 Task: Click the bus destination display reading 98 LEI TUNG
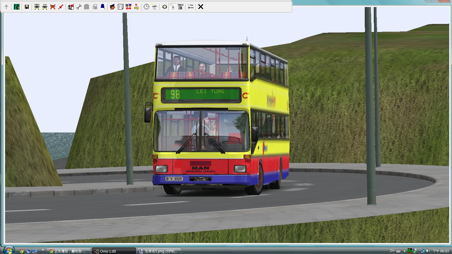[x=201, y=95]
